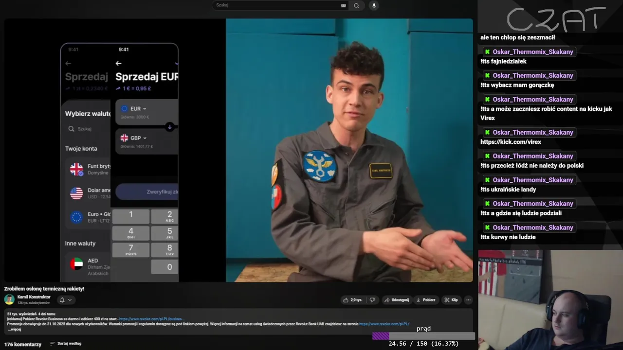
Task: Click Kick badge beside ukraińskie landy message
Action: pyautogui.click(x=487, y=180)
